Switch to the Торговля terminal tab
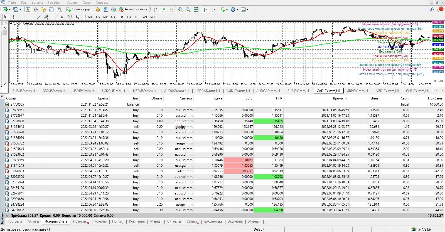 tap(15, 221)
